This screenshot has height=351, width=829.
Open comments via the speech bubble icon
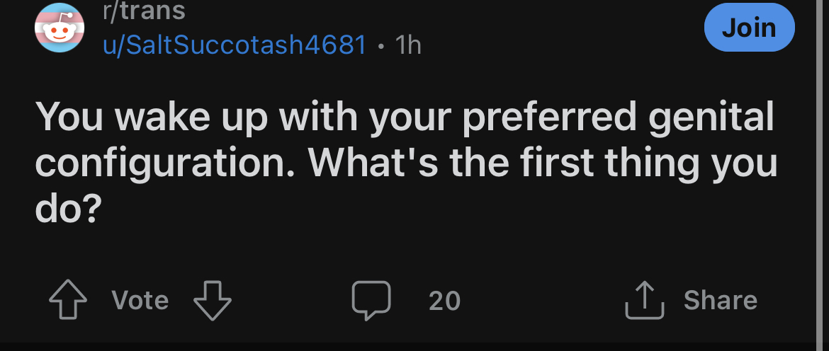(x=372, y=300)
